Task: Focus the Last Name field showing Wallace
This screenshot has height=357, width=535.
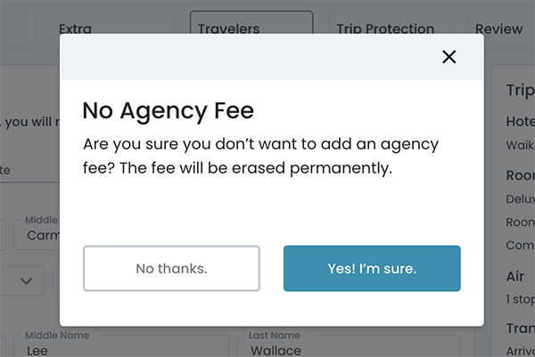Action: (348, 347)
